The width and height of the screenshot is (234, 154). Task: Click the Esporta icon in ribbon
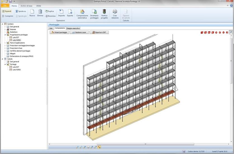tap(70, 12)
